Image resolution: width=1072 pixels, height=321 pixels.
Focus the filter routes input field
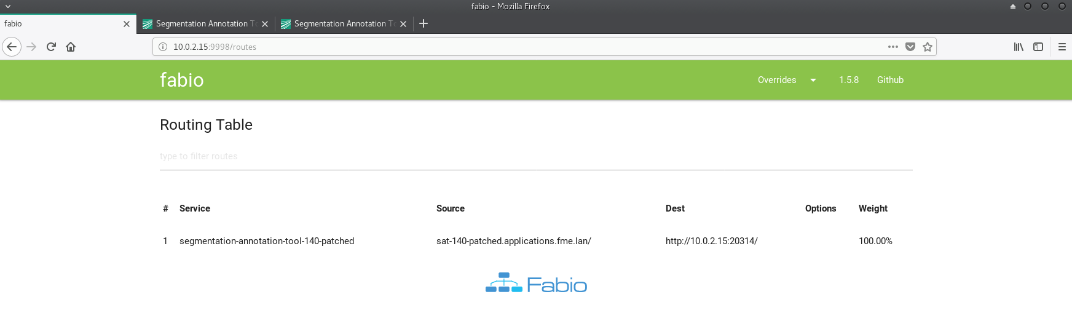(536, 156)
